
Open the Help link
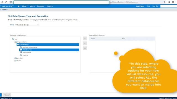click(x=148, y=6)
